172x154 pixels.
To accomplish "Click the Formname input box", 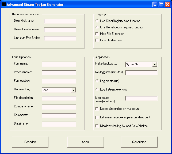I will pyautogui.click(x=59, y=64).
